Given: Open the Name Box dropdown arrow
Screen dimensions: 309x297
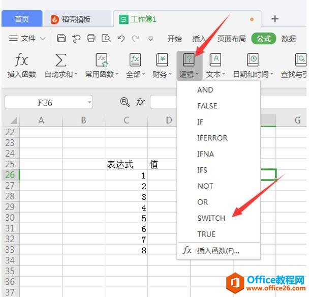Looking at the screenshot, I should (x=89, y=102).
